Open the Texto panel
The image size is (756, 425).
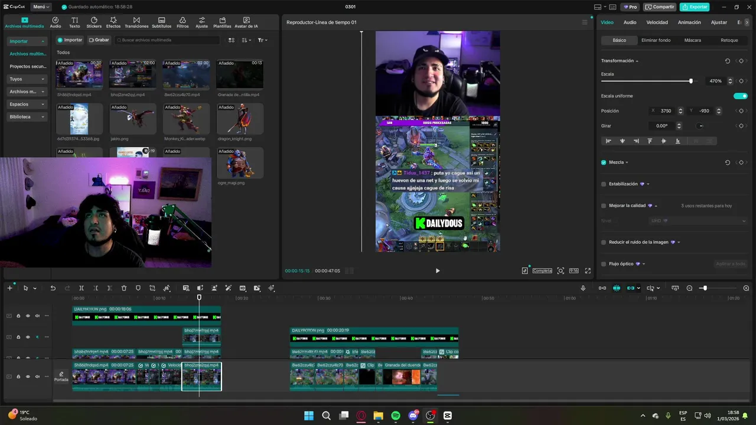(x=74, y=22)
